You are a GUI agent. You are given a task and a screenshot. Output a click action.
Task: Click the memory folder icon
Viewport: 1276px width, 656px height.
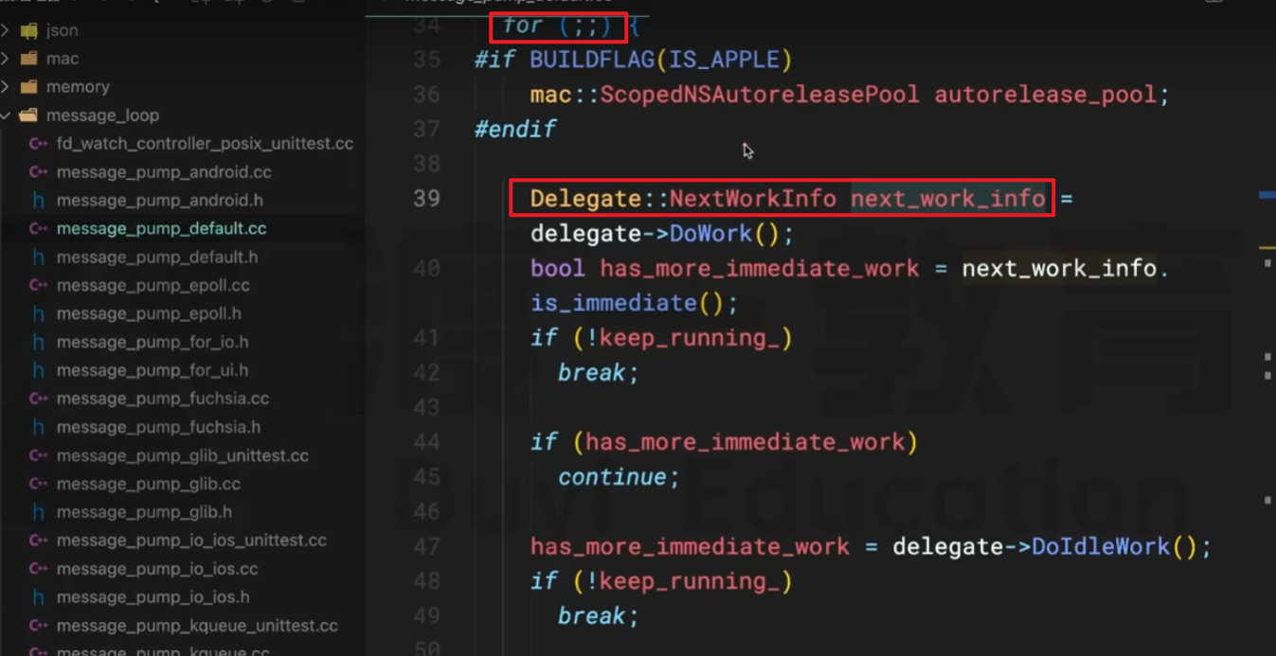pyautogui.click(x=29, y=87)
